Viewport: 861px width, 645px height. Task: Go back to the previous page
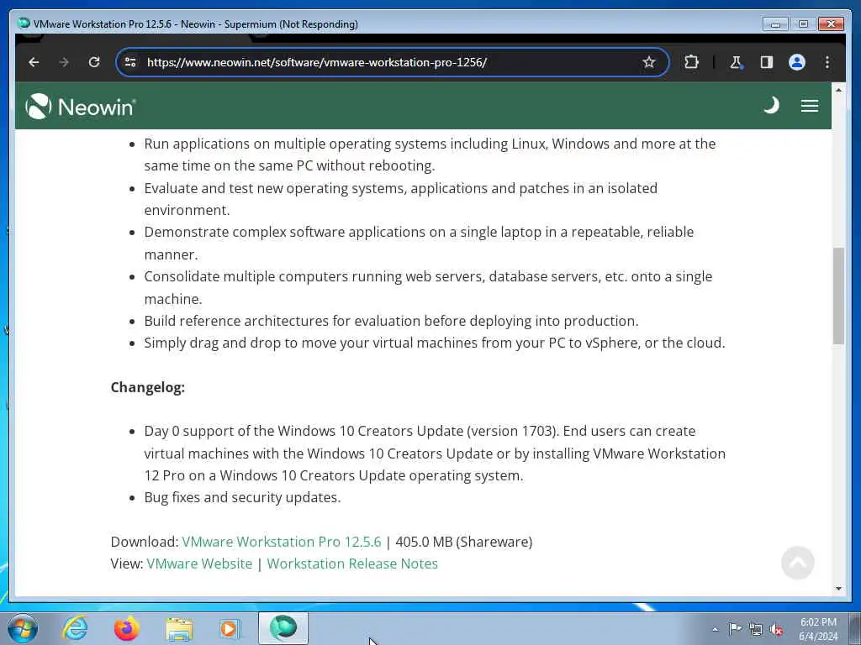tap(34, 62)
